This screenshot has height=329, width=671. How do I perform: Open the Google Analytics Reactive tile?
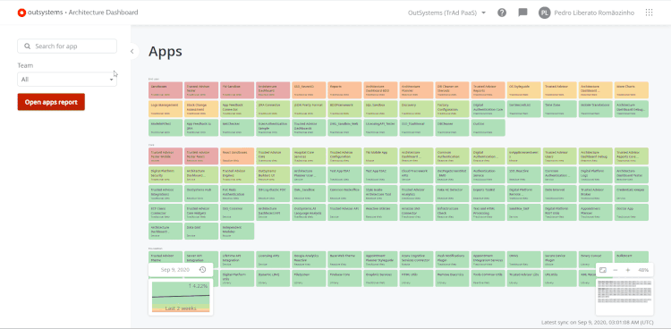click(309, 259)
